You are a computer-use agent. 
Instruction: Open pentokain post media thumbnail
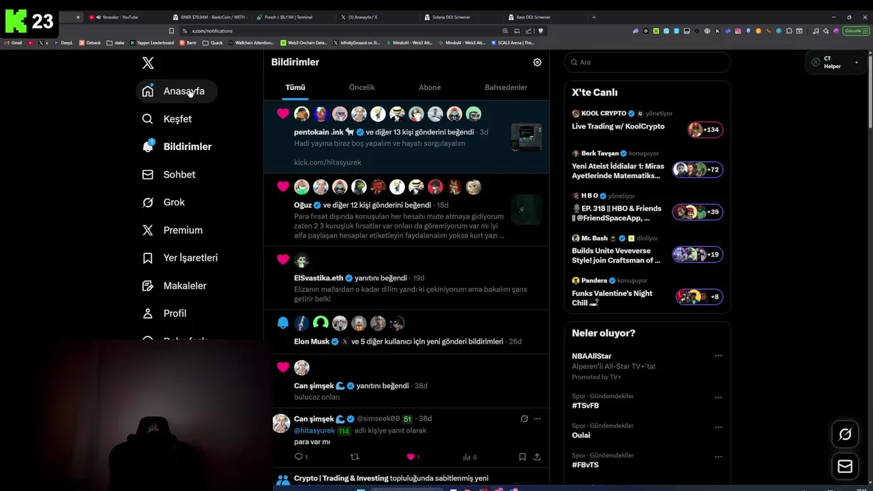(x=527, y=136)
